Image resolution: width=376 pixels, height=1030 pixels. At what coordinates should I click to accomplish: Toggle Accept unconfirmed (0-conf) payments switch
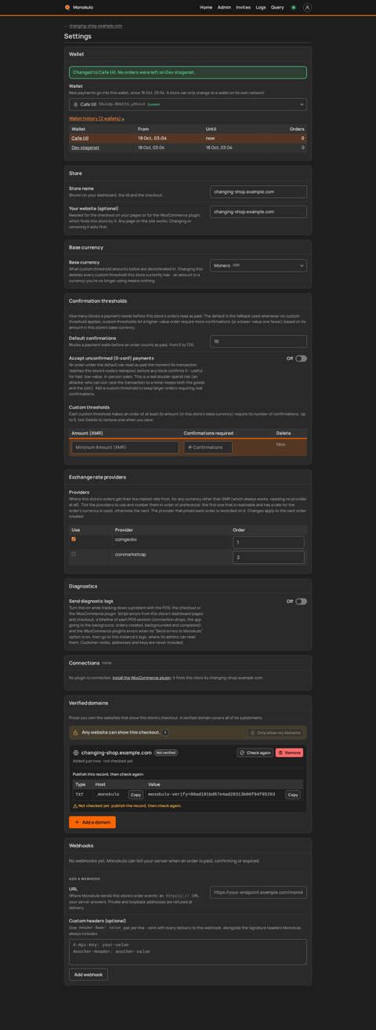[x=301, y=358]
